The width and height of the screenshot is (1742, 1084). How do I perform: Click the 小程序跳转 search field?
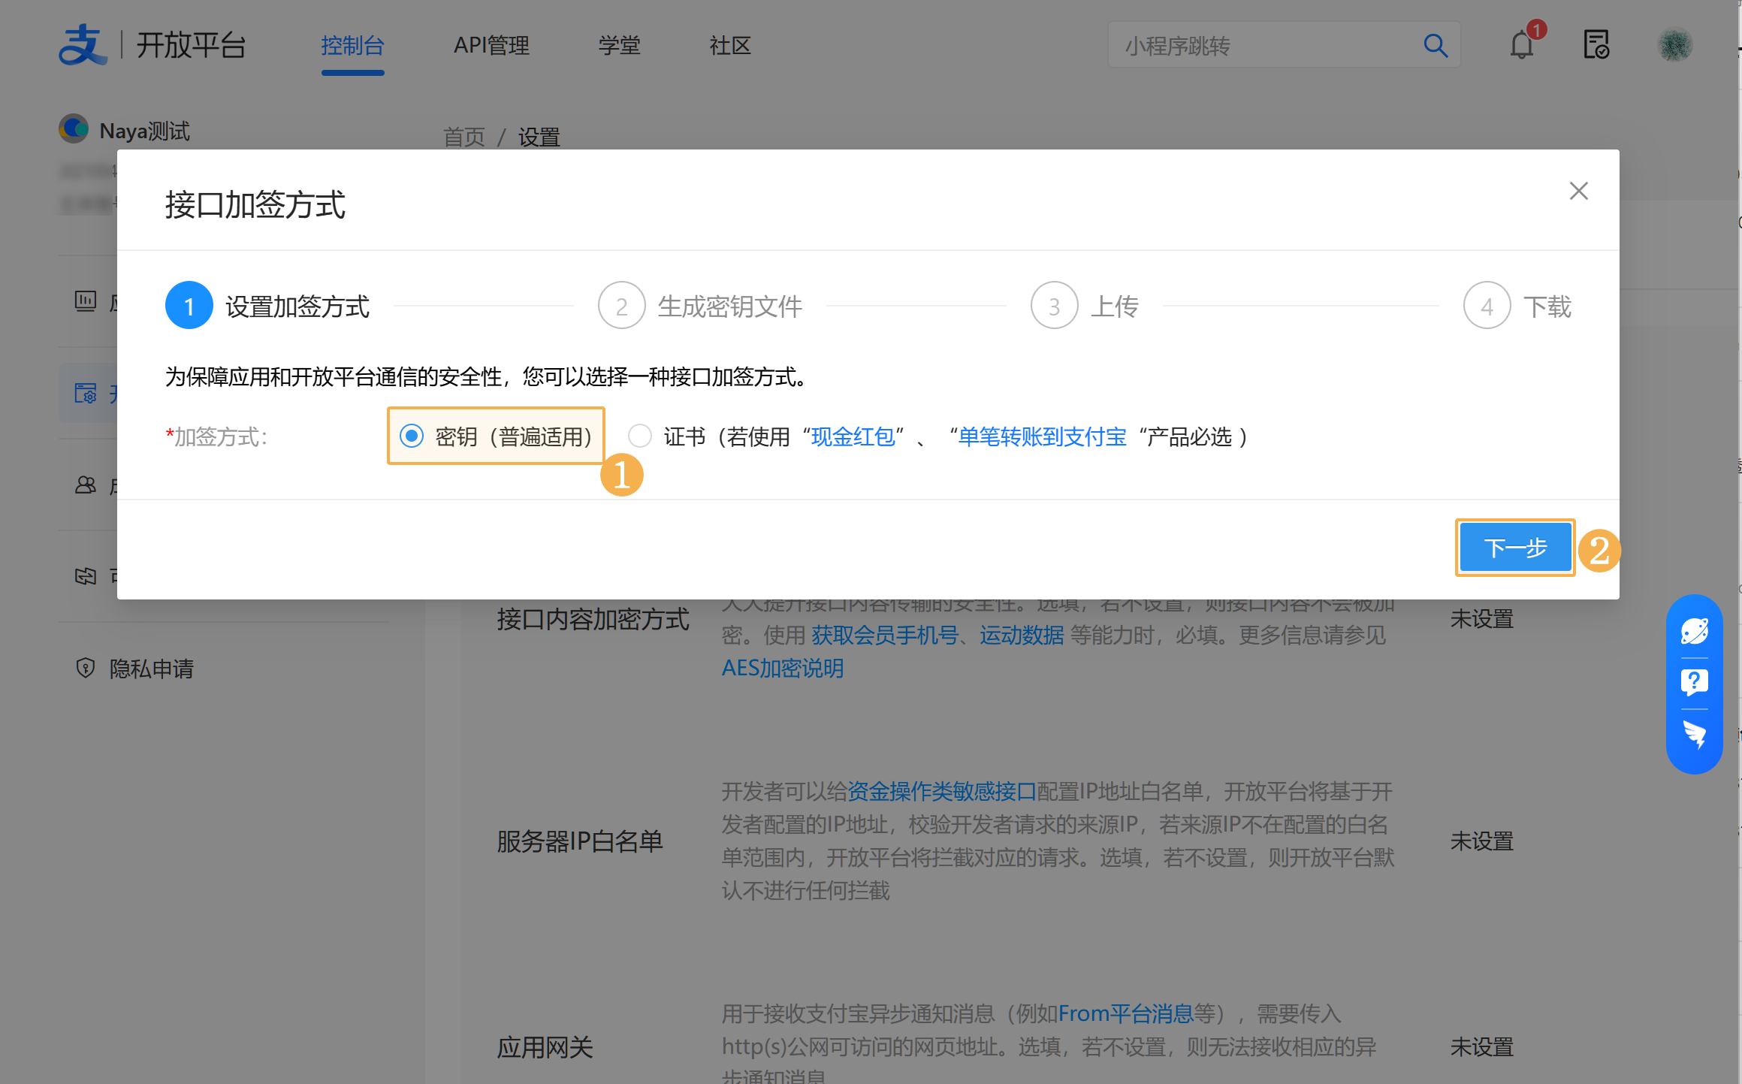pos(1262,46)
